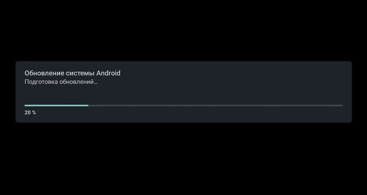Viewport: 367px width, 195px height.
Task: Click where teal fill meets gray track
Action: pos(88,105)
